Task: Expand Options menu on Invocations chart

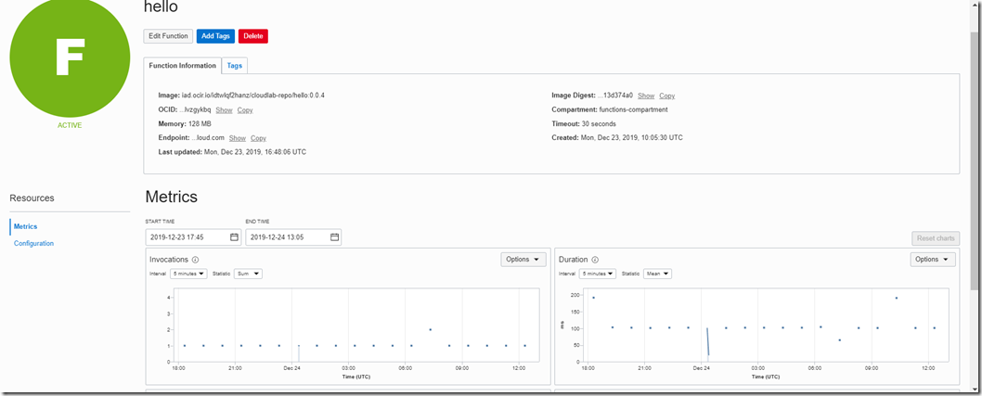Action: (x=523, y=260)
